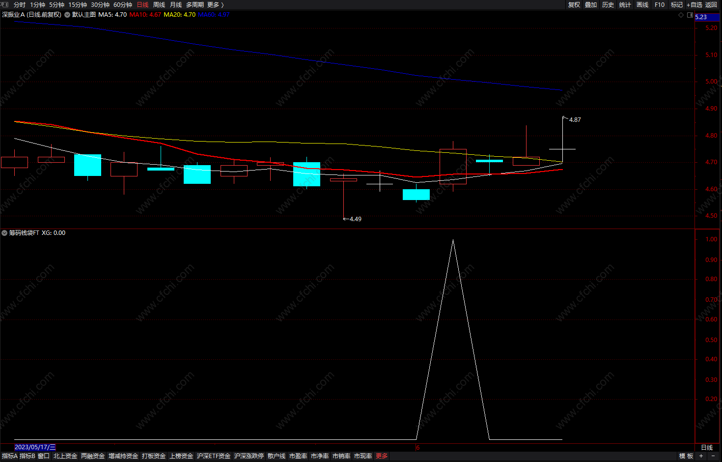This screenshot has height=462, width=722.
Task: Click the XG: 0.00 value
Action: pyautogui.click(x=54, y=233)
